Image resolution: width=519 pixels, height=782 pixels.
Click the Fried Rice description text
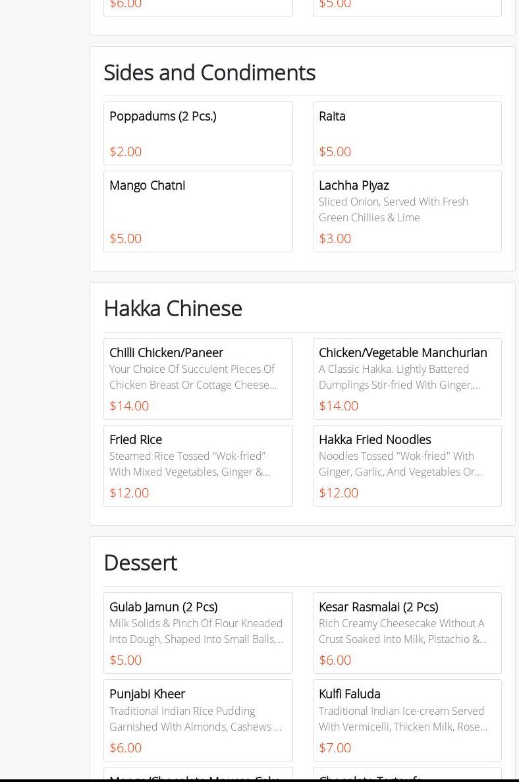tap(190, 464)
